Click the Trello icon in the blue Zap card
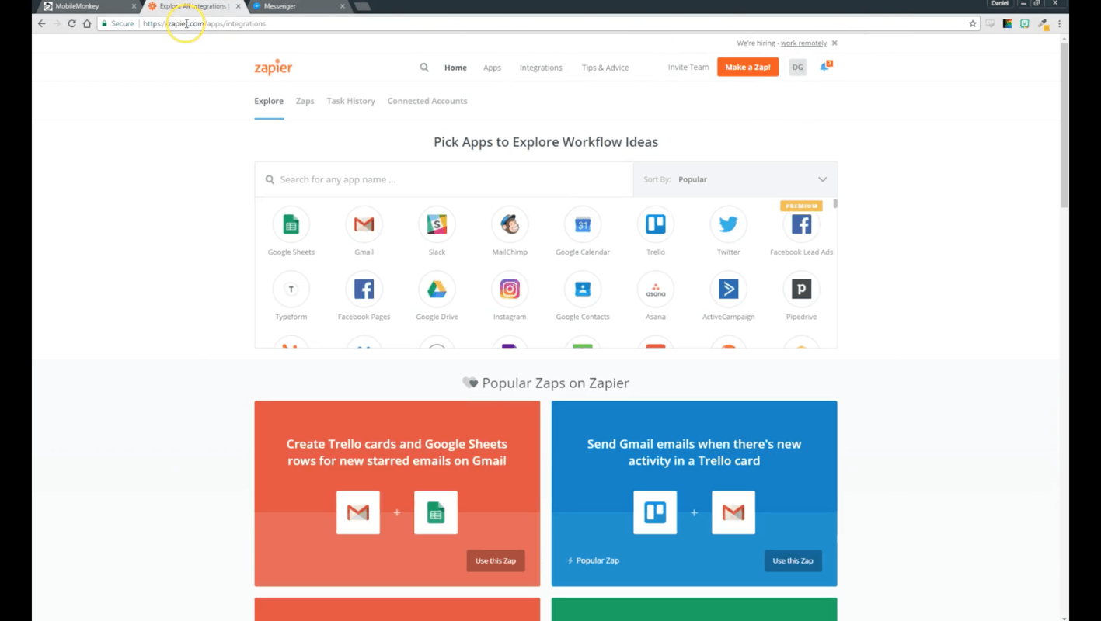This screenshot has width=1101, height=621. tap(655, 512)
